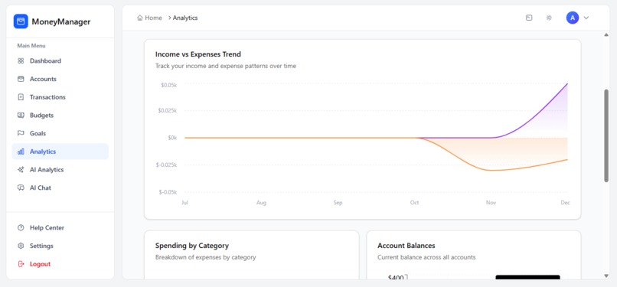Open the Help Center link
617x287 pixels.
(60, 227)
